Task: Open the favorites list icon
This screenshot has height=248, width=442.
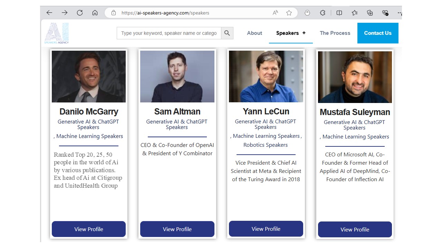Action: click(355, 13)
